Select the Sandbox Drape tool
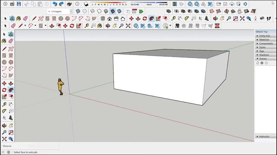The image size is (277, 155). (239, 11)
